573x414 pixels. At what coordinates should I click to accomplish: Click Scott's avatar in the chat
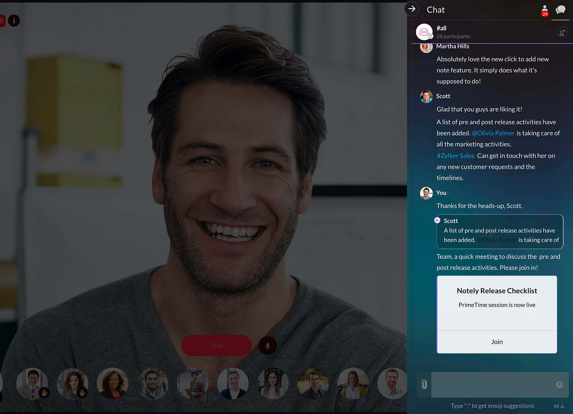tap(426, 96)
